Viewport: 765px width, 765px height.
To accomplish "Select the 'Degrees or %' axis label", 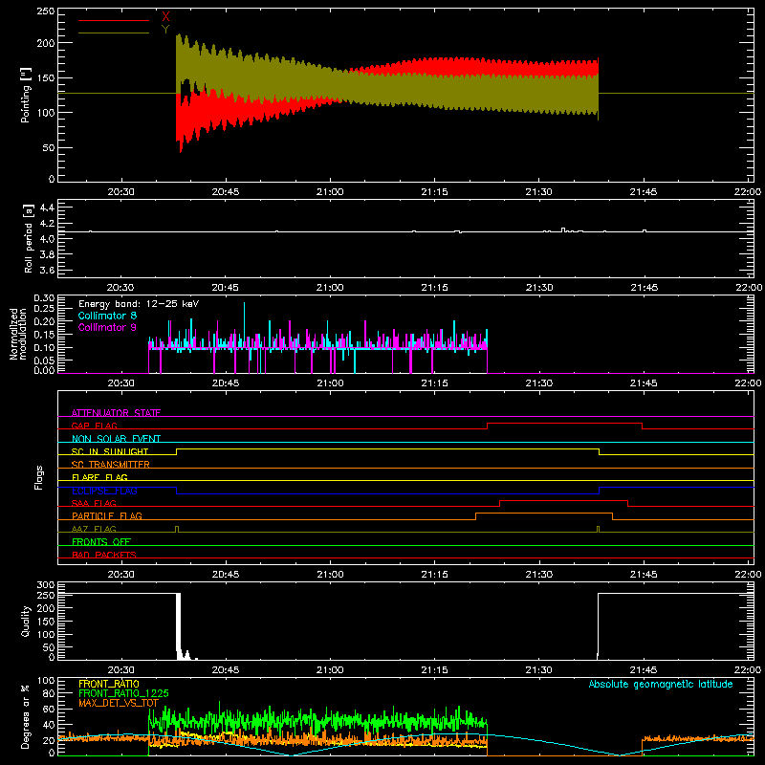I will tap(26, 717).
